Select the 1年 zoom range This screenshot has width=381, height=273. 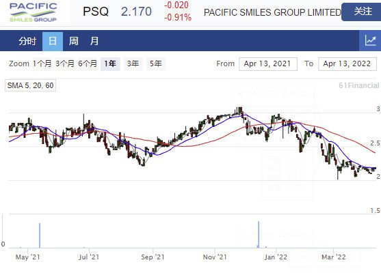pyautogui.click(x=110, y=64)
